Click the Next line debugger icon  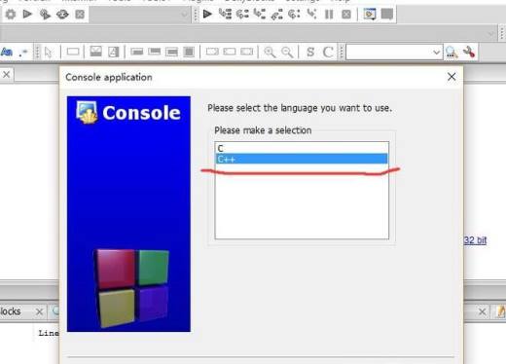coord(242,14)
